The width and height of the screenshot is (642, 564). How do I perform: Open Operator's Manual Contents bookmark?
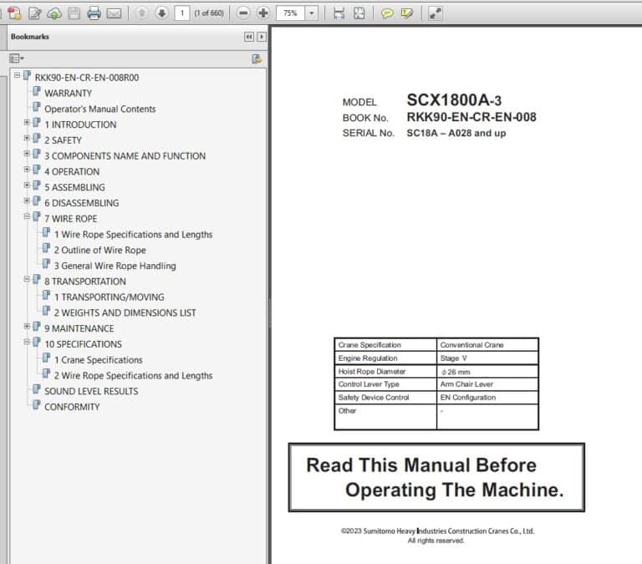[x=100, y=109]
